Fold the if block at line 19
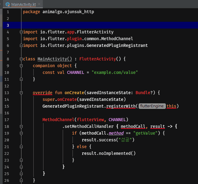The image size is (198, 184). click(21, 133)
